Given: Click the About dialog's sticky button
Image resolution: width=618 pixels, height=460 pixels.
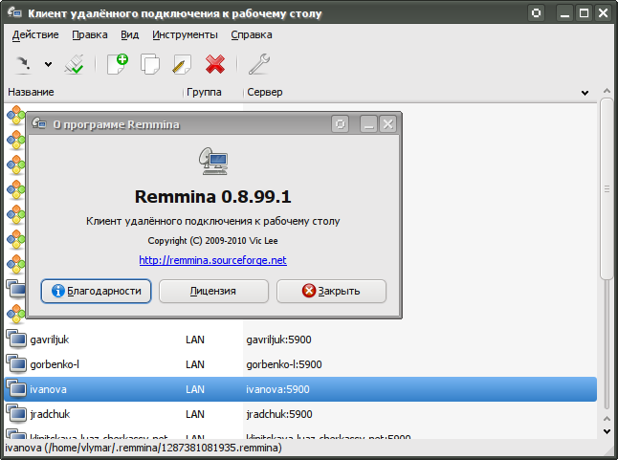Looking at the screenshot, I should [x=341, y=124].
